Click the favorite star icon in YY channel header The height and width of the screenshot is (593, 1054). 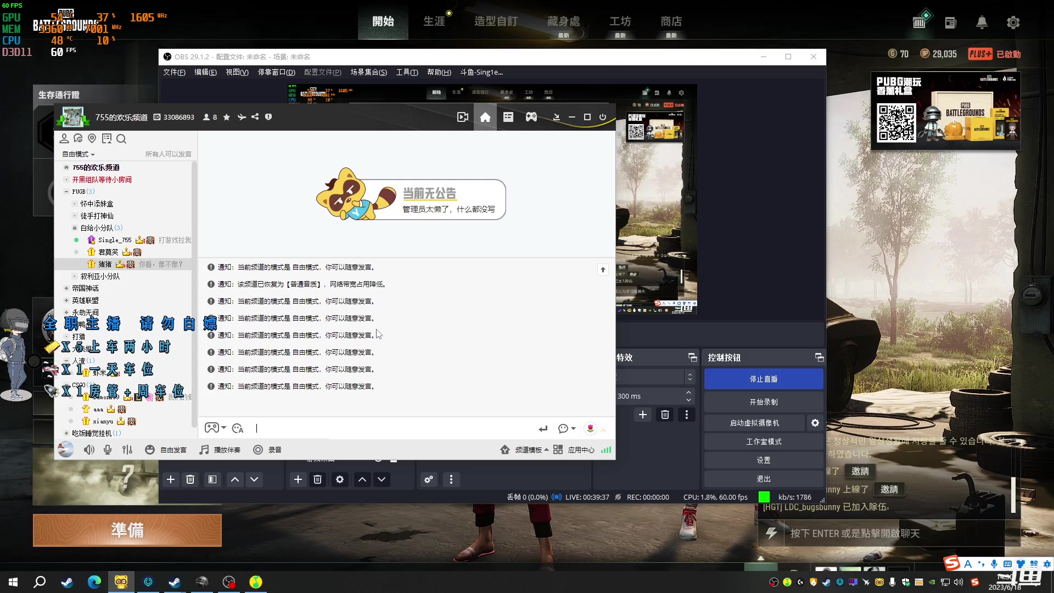[226, 117]
